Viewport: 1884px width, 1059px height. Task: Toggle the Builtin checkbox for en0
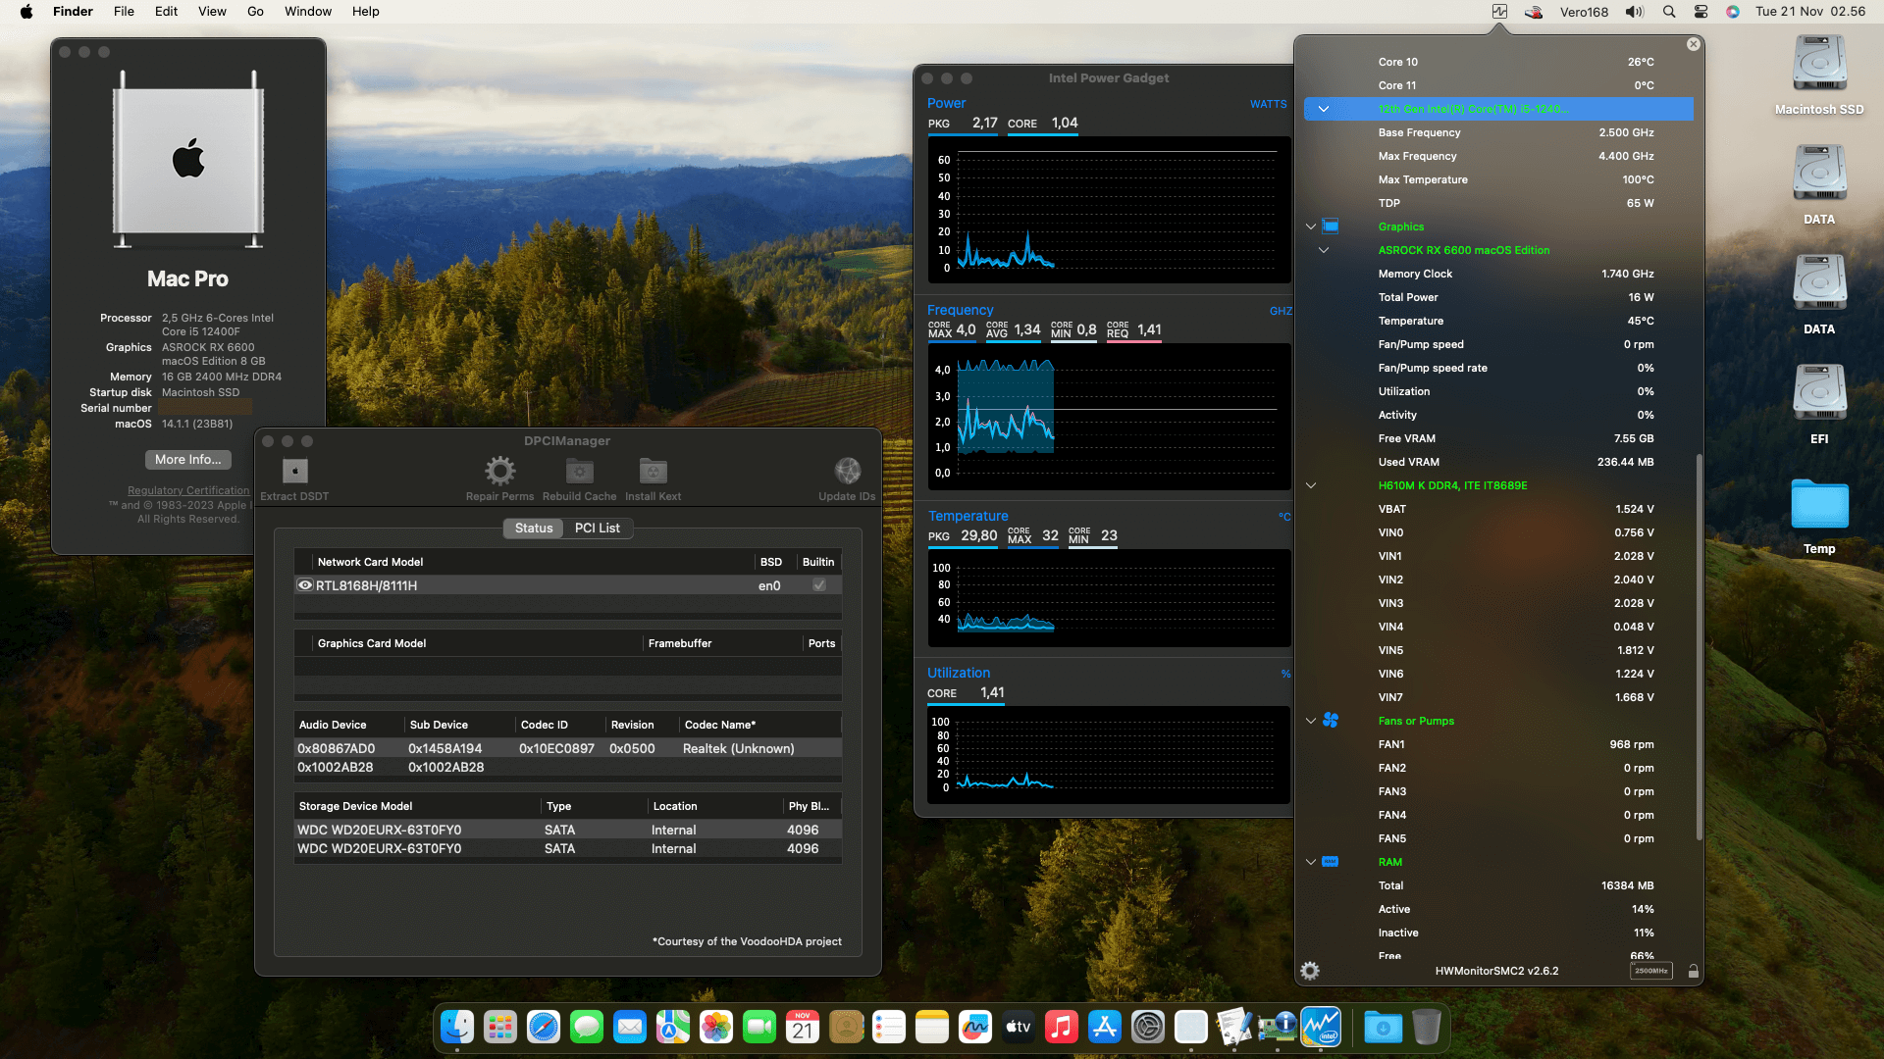[818, 585]
